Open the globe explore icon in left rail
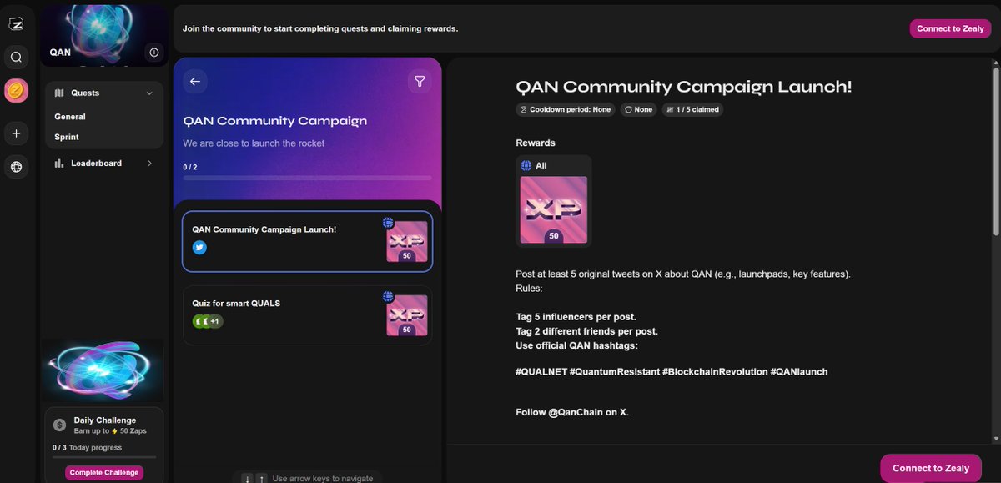 point(16,167)
